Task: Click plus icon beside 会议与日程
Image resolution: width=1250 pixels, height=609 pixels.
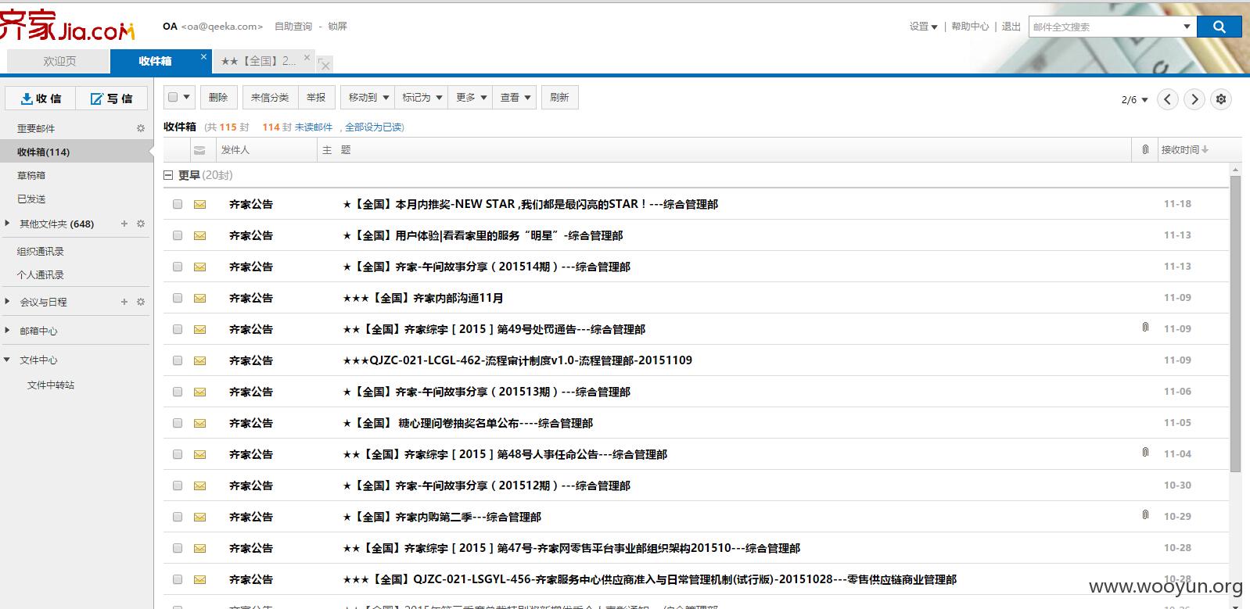Action: (x=124, y=302)
